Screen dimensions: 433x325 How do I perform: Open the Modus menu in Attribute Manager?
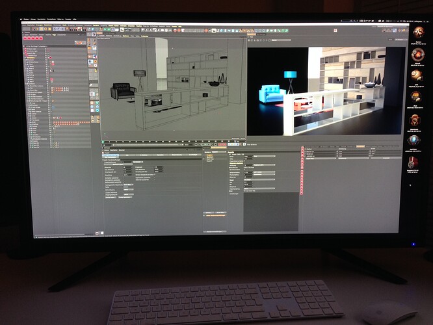(107, 150)
